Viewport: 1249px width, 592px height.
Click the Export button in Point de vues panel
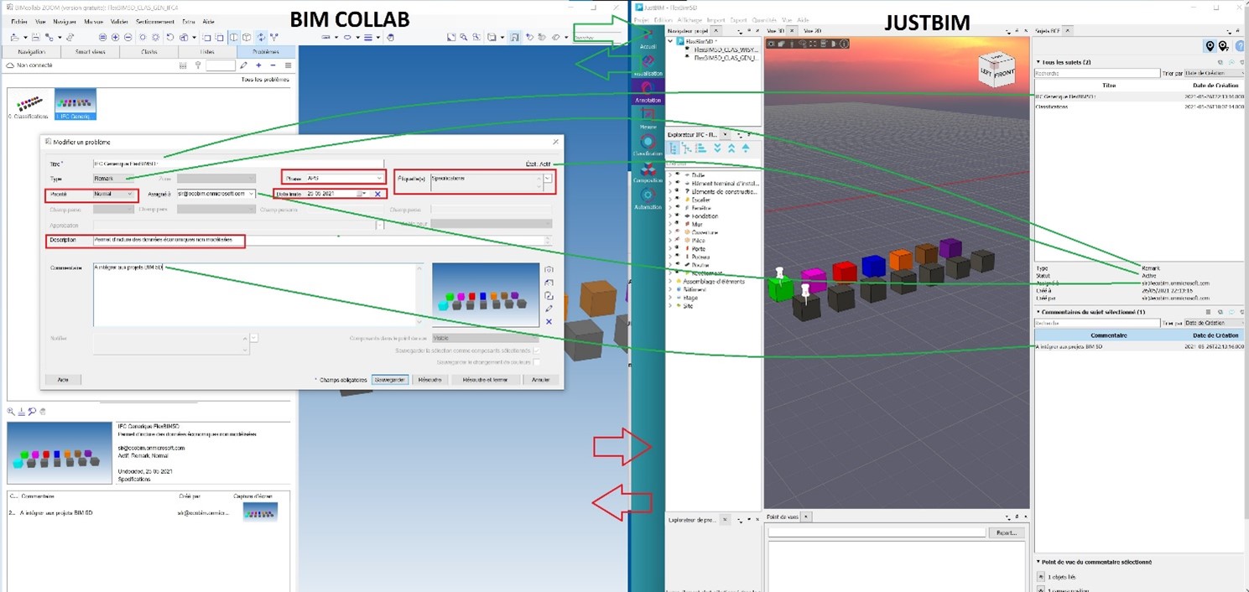(1007, 532)
